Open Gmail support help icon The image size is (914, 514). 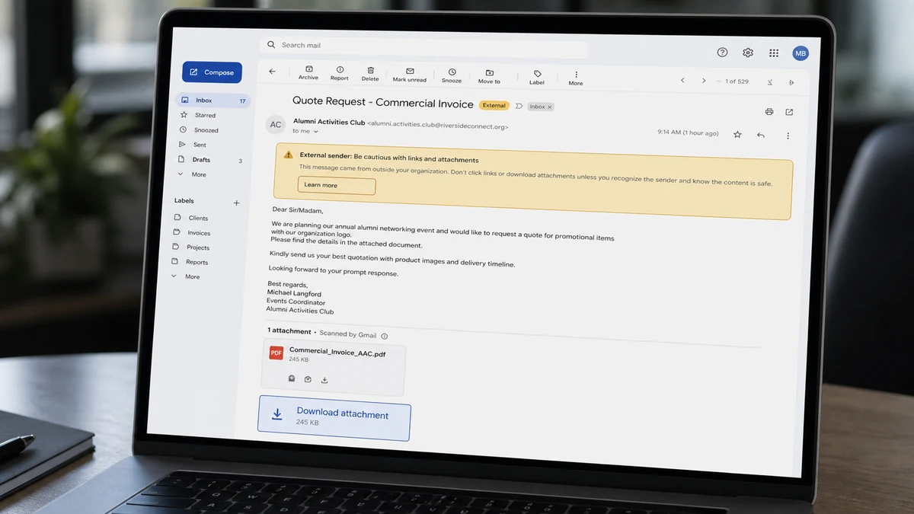(722, 52)
